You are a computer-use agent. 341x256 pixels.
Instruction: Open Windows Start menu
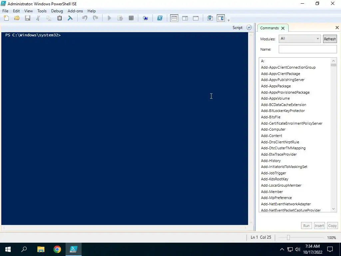click(8, 249)
